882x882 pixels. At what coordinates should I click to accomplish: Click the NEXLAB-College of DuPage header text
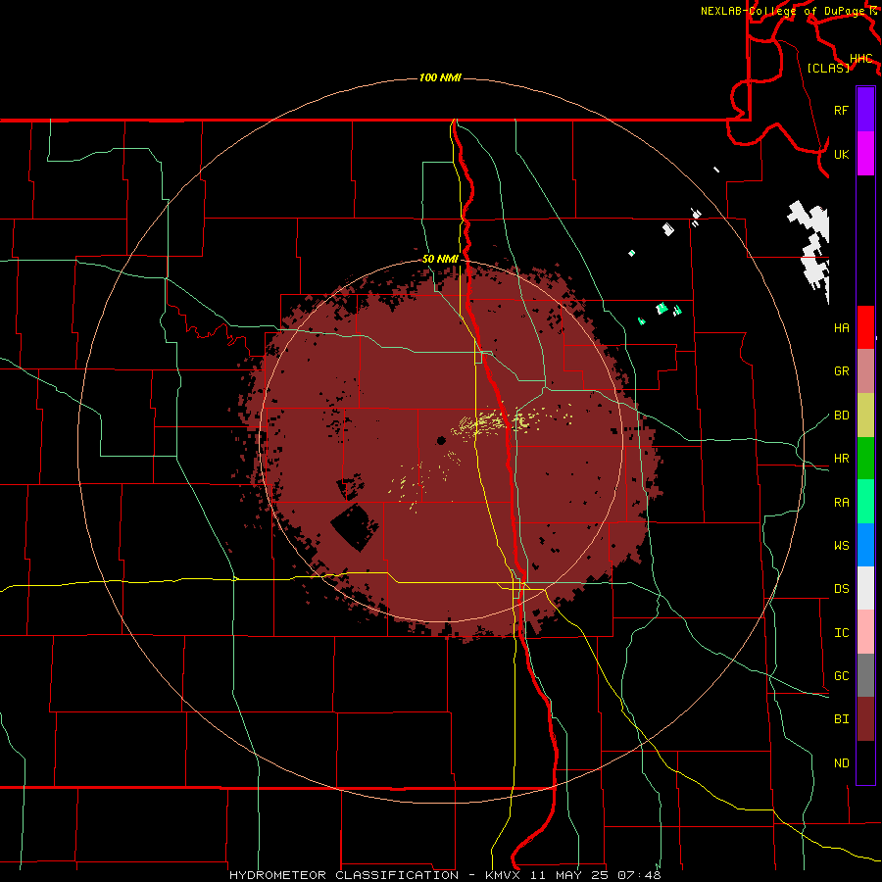(x=784, y=11)
